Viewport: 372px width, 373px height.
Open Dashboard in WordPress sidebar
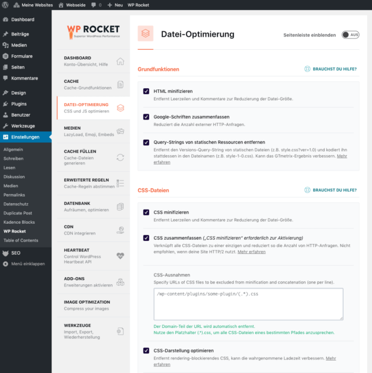[x=25, y=20]
